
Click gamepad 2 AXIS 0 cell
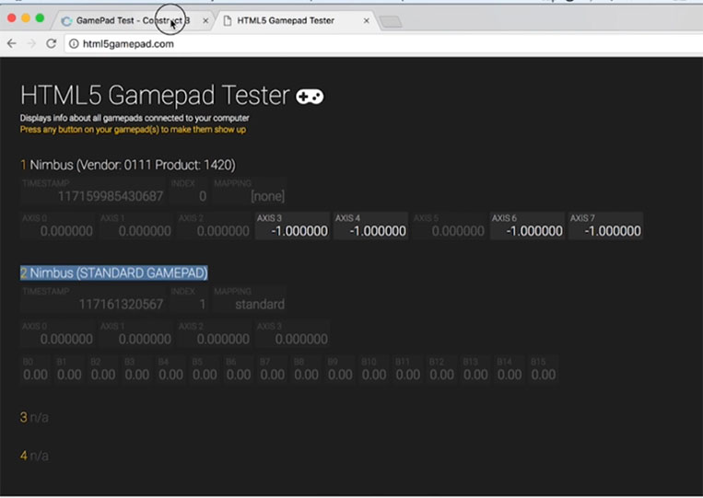[57, 334]
